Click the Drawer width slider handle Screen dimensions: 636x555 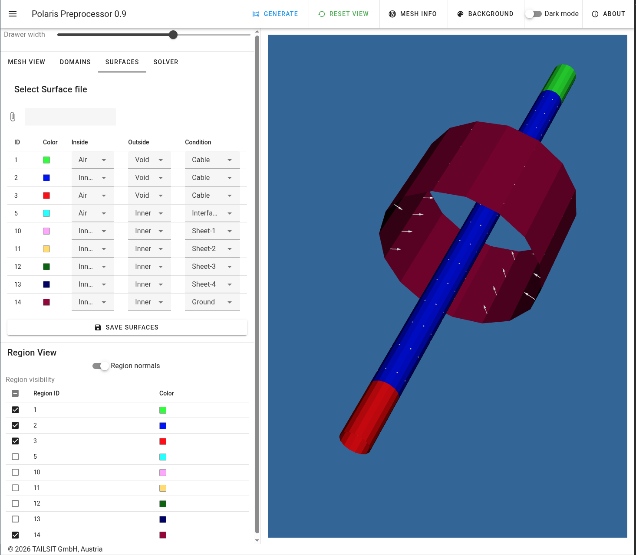click(x=173, y=35)
